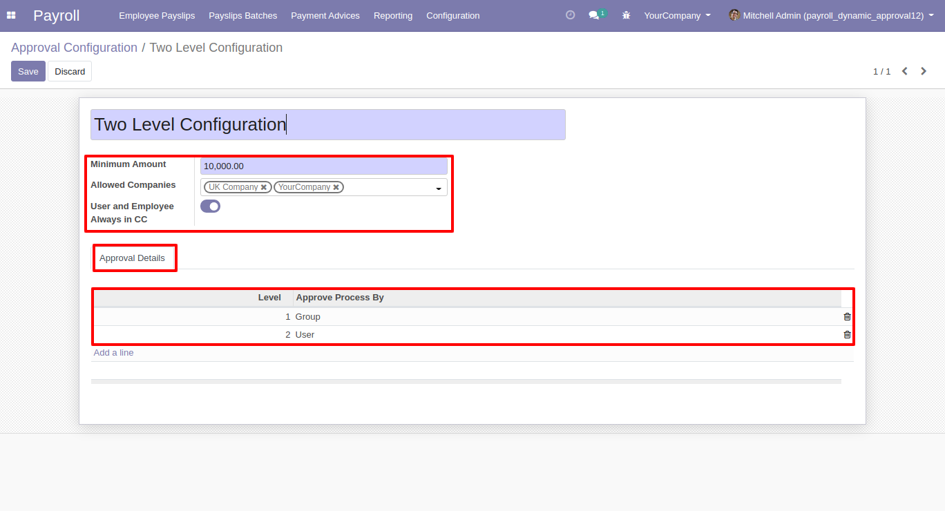This screenshot has width=945, height=511.
Task: Open the Configuration menu
Action: [x=452, y=15]
